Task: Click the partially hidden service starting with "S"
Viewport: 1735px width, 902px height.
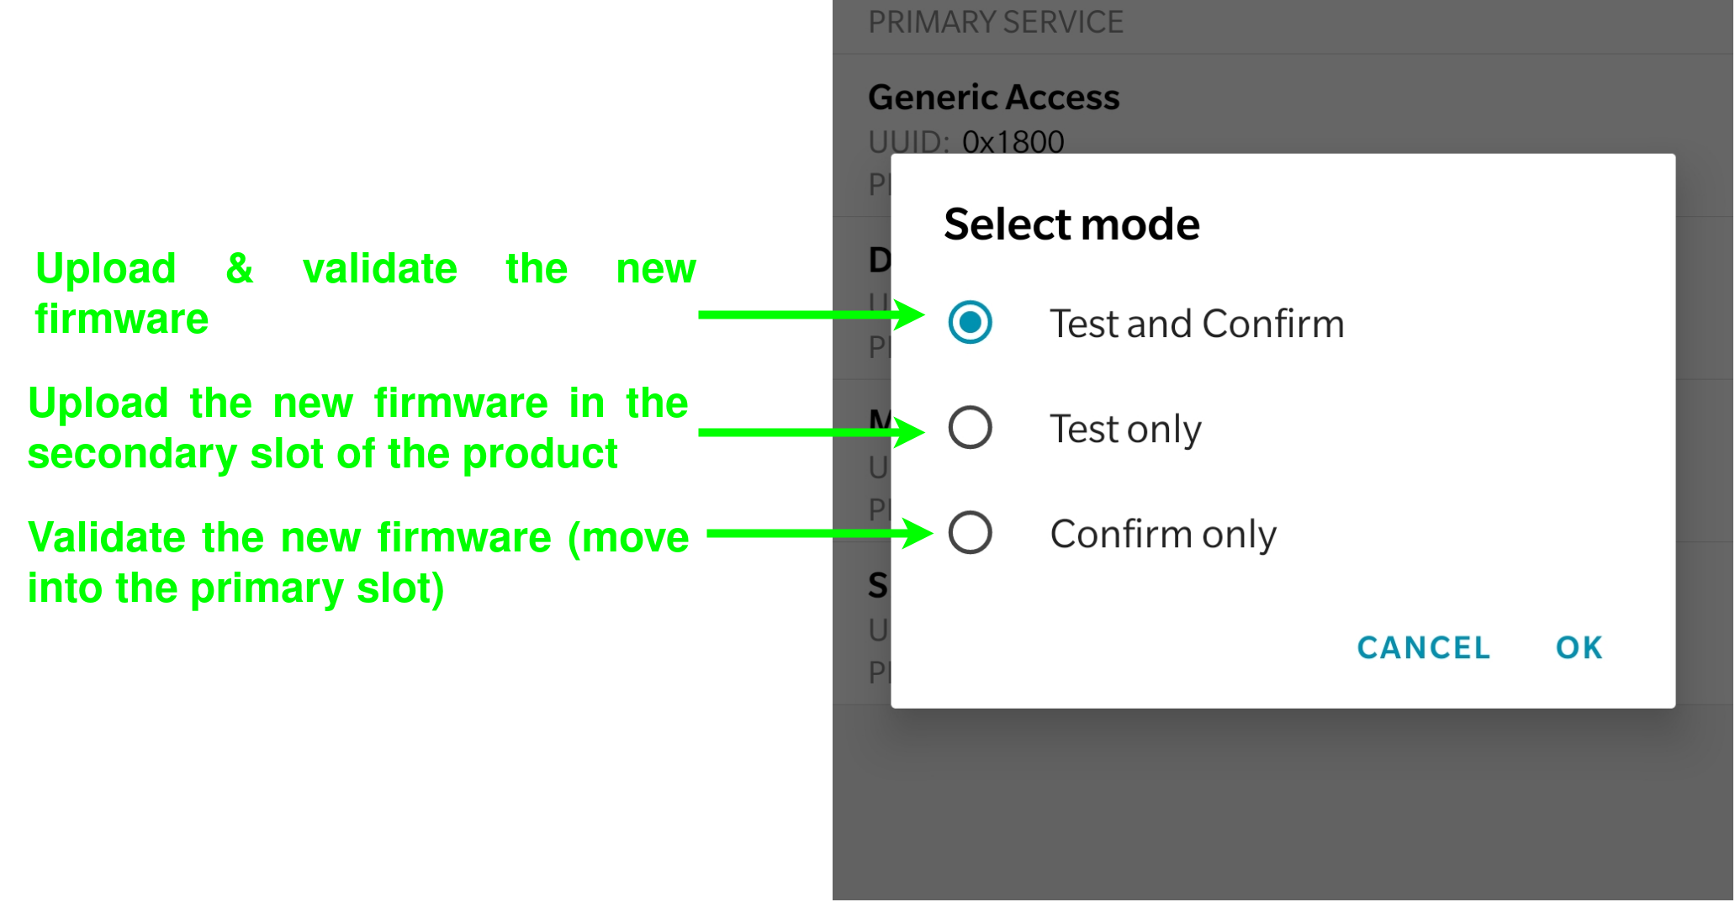Action: [x=877, y=585]
